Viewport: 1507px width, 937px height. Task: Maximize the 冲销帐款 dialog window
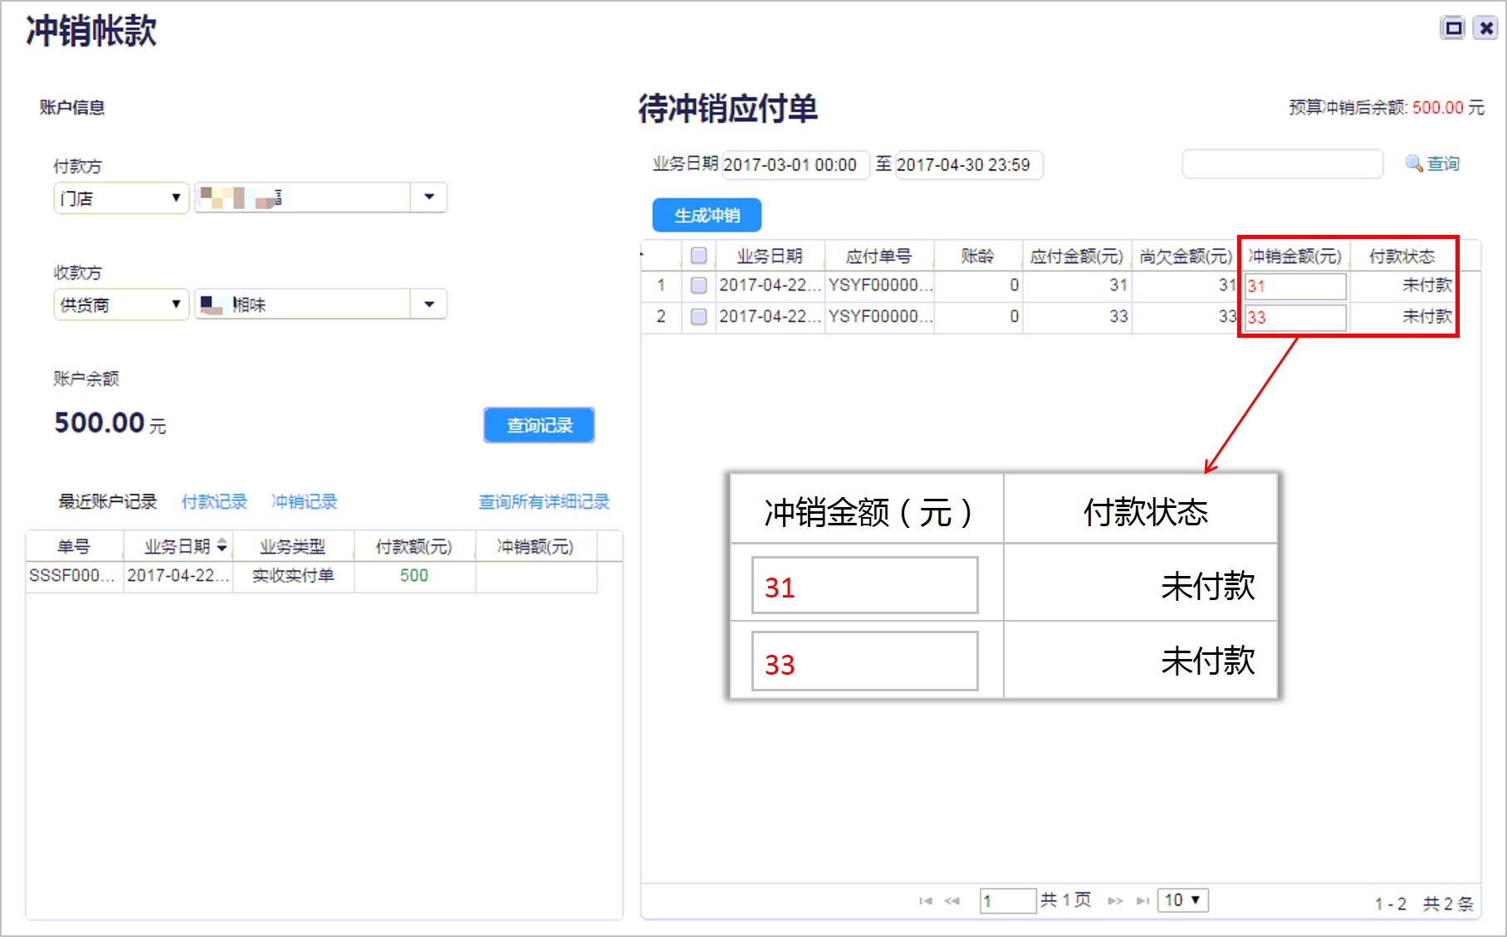coord(1453,28)
